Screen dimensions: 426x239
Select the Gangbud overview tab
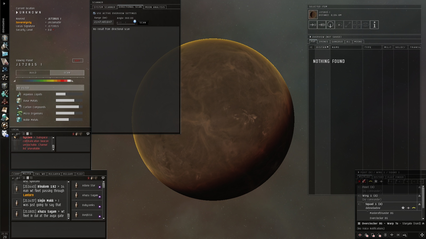tap(337, 42)
